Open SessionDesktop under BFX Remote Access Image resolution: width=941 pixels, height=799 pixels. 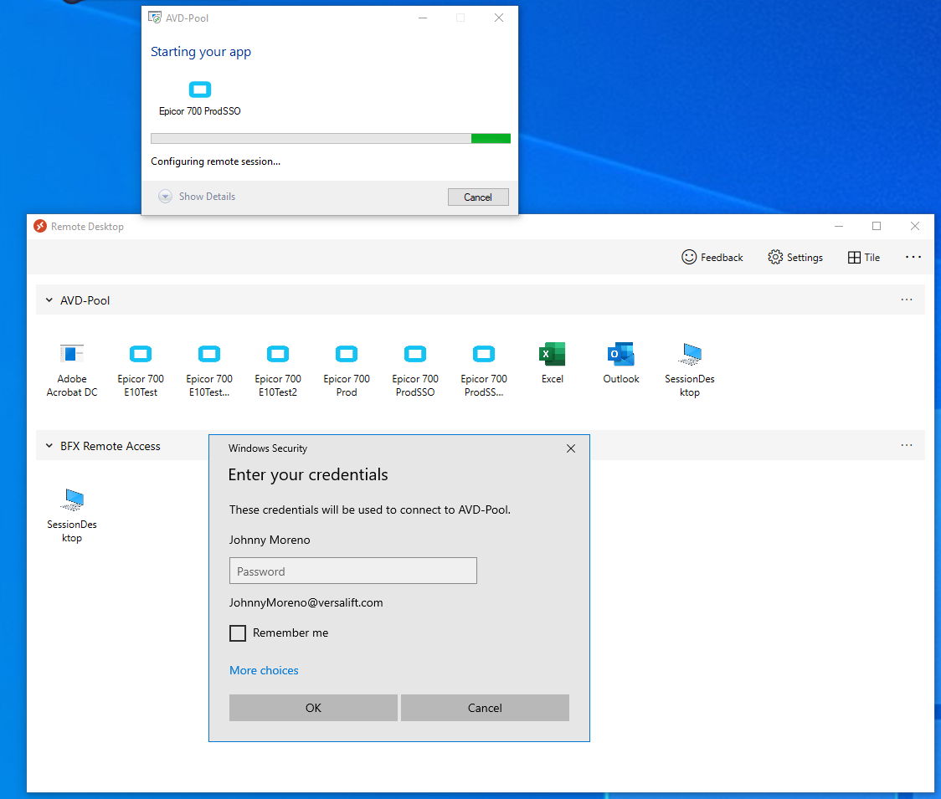coord(72,515)
